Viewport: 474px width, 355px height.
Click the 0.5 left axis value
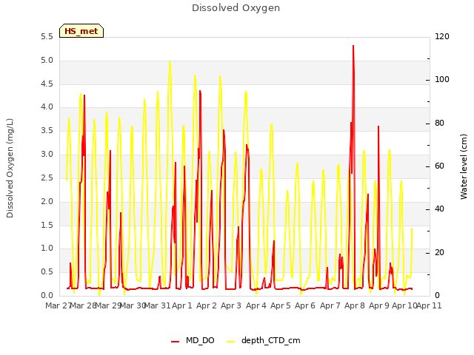click(x=47, y=272)
